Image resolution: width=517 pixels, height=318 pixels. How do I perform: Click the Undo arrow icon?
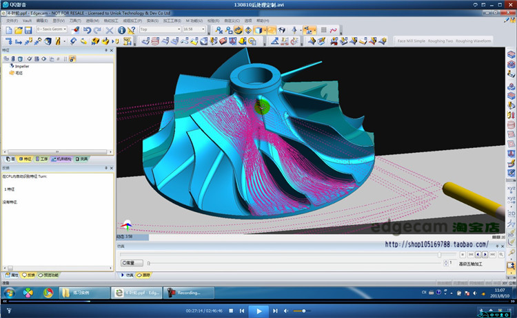(x=87, y=30)
